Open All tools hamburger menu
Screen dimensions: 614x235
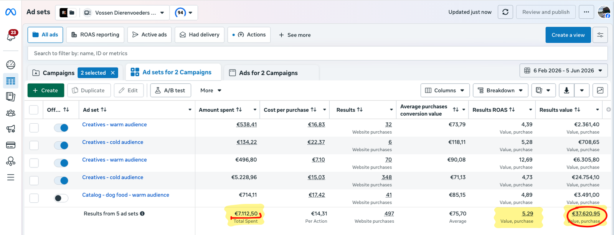(11, 177)
